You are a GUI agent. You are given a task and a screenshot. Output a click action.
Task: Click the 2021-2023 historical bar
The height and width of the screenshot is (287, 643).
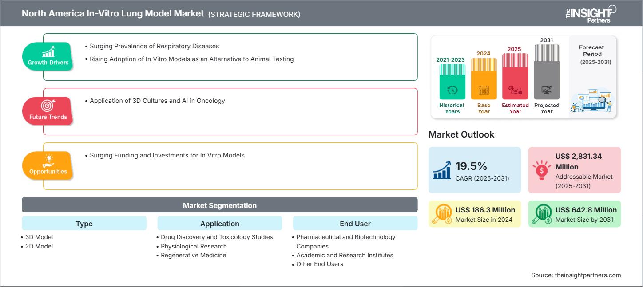click(x=452, y=82)
